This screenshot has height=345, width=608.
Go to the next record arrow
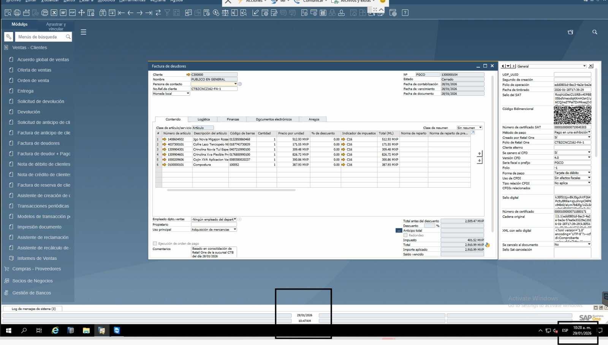click(139, 13)
